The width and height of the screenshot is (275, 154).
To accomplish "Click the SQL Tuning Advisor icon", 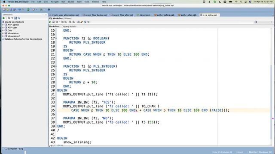I will pyautogui.click(x=66, y=22).
